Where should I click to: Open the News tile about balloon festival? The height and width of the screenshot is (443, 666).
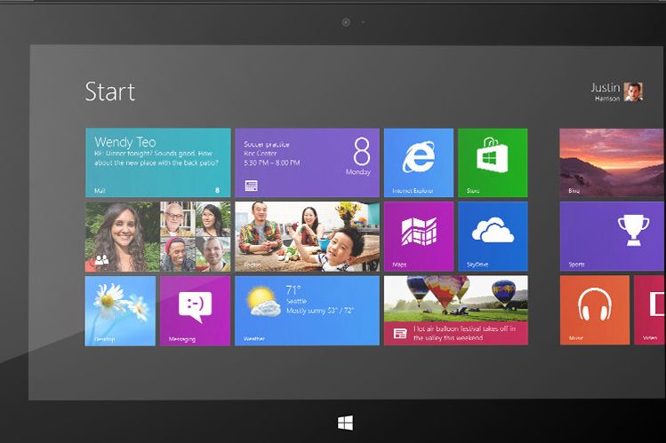(x=456, y=311)
